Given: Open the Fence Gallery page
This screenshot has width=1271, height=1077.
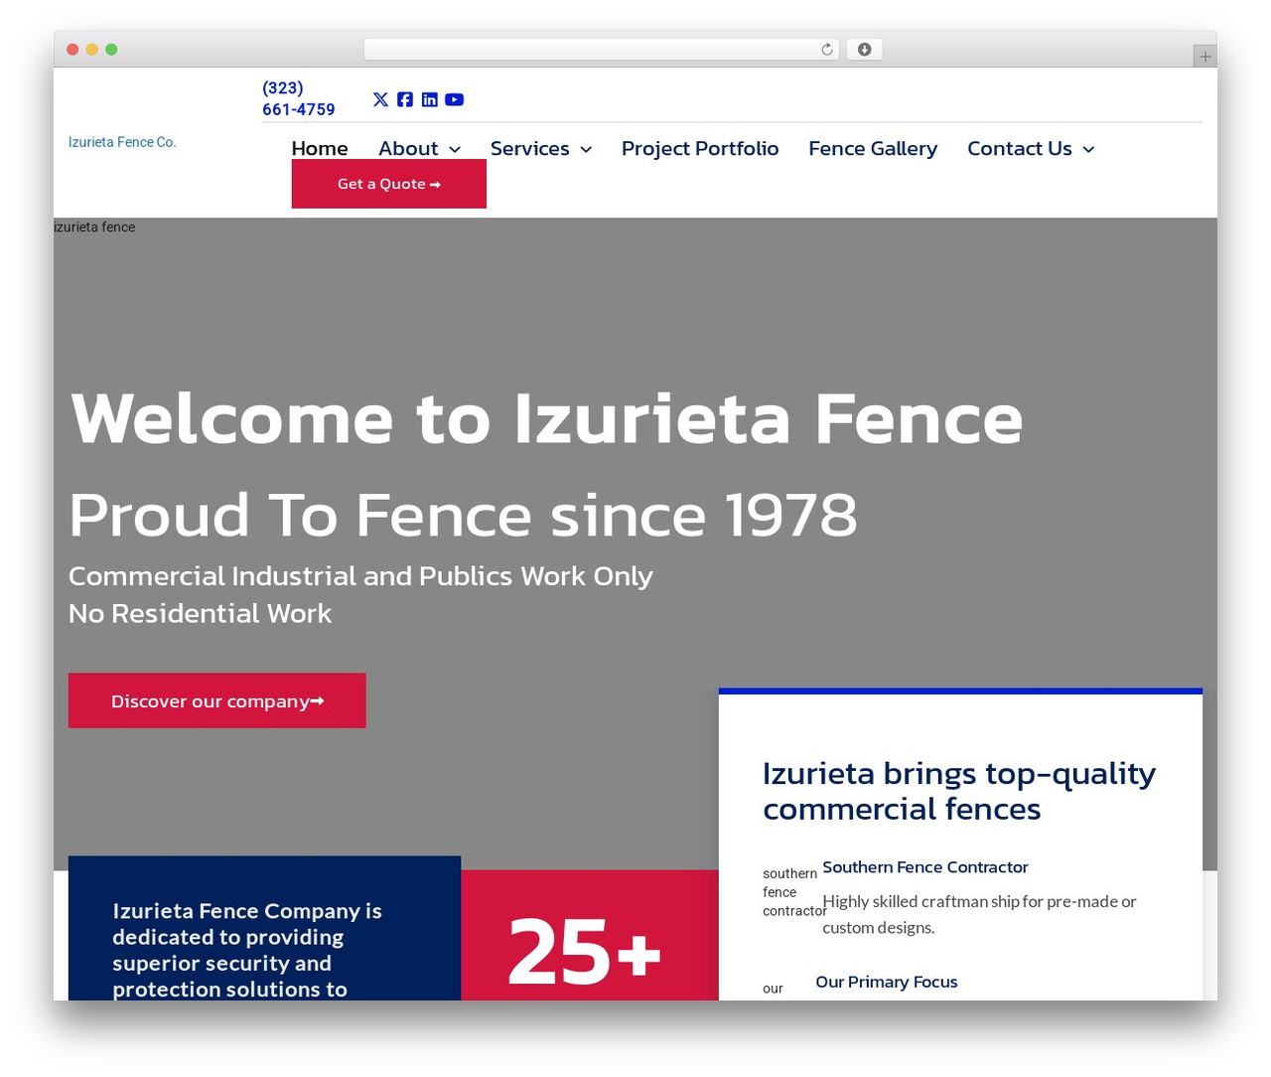Looking at the screenshot, I should pos(873,148).
